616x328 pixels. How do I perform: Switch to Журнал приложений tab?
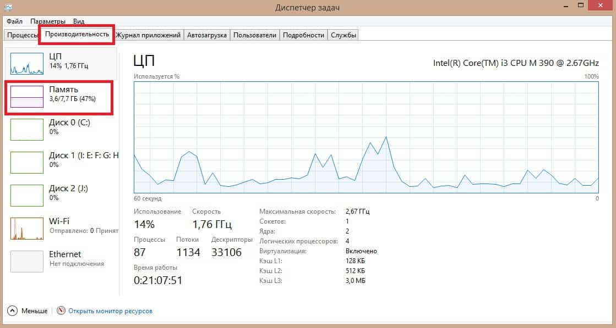pyautogui.click(x=148, y=35)
